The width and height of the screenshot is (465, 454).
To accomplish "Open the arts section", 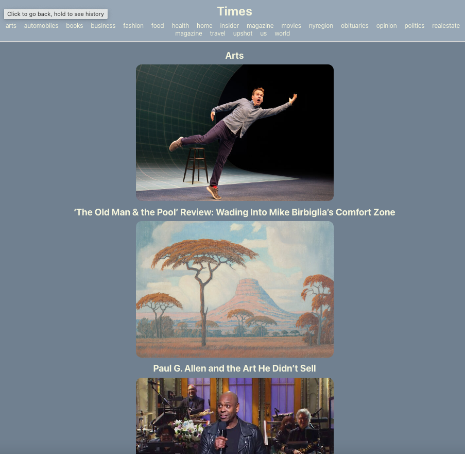I will (10, 26).
